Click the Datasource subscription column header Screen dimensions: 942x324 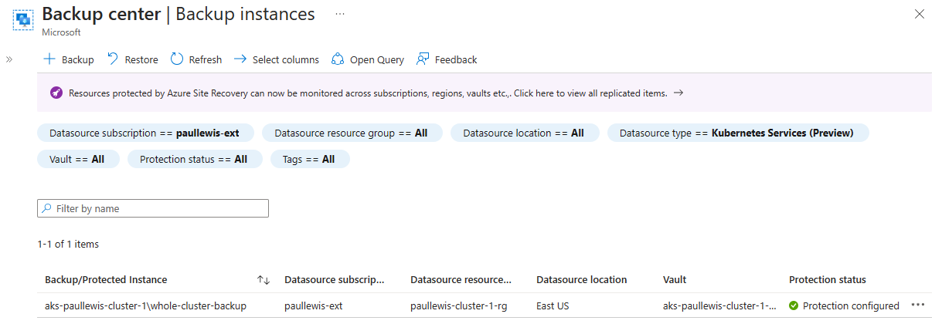coord(334,279)
